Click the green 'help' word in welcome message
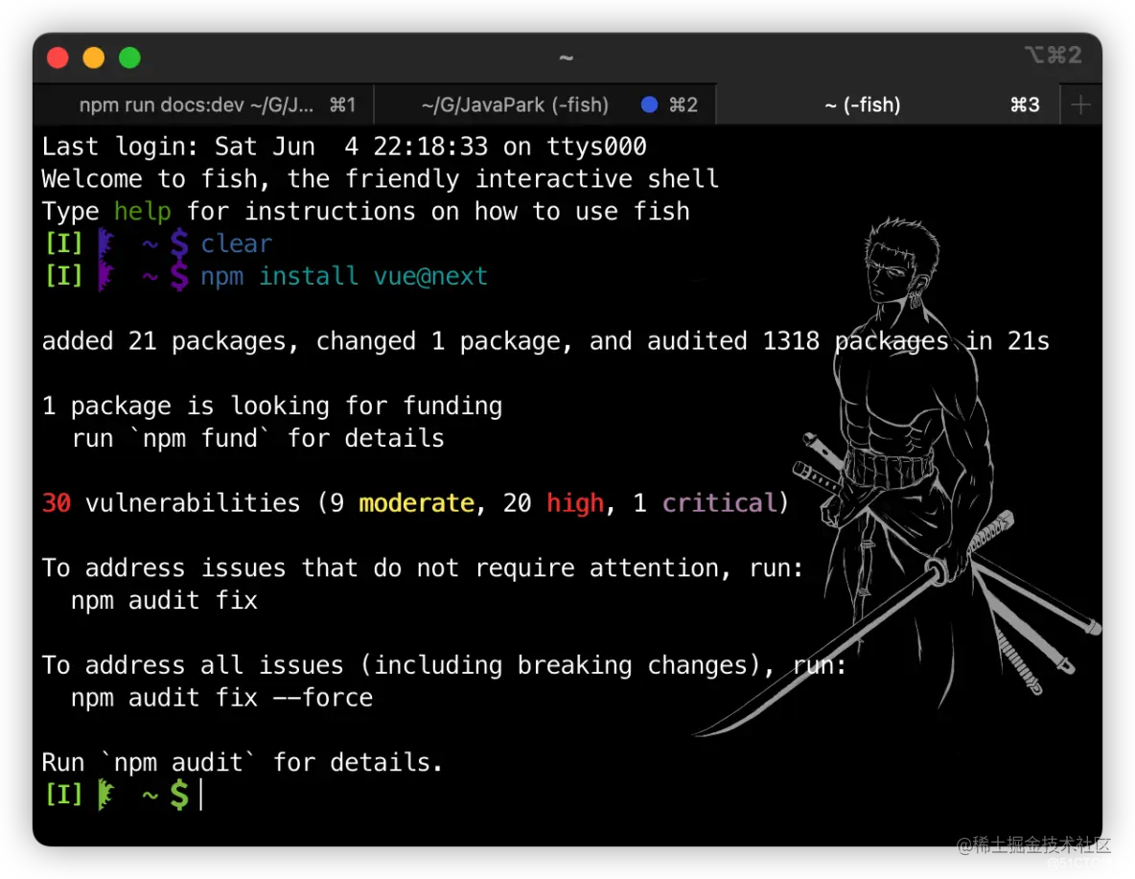 pyautogui.click(x=142, y=212)
